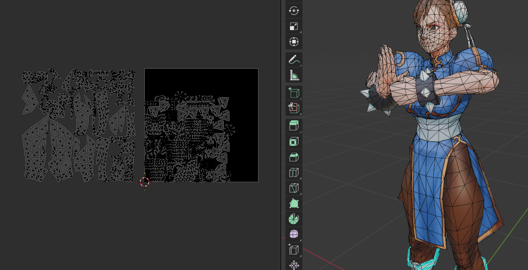Select the Shrink/Fatten tool
Viewport: 528px width, 270px height.
pos(294,265)
